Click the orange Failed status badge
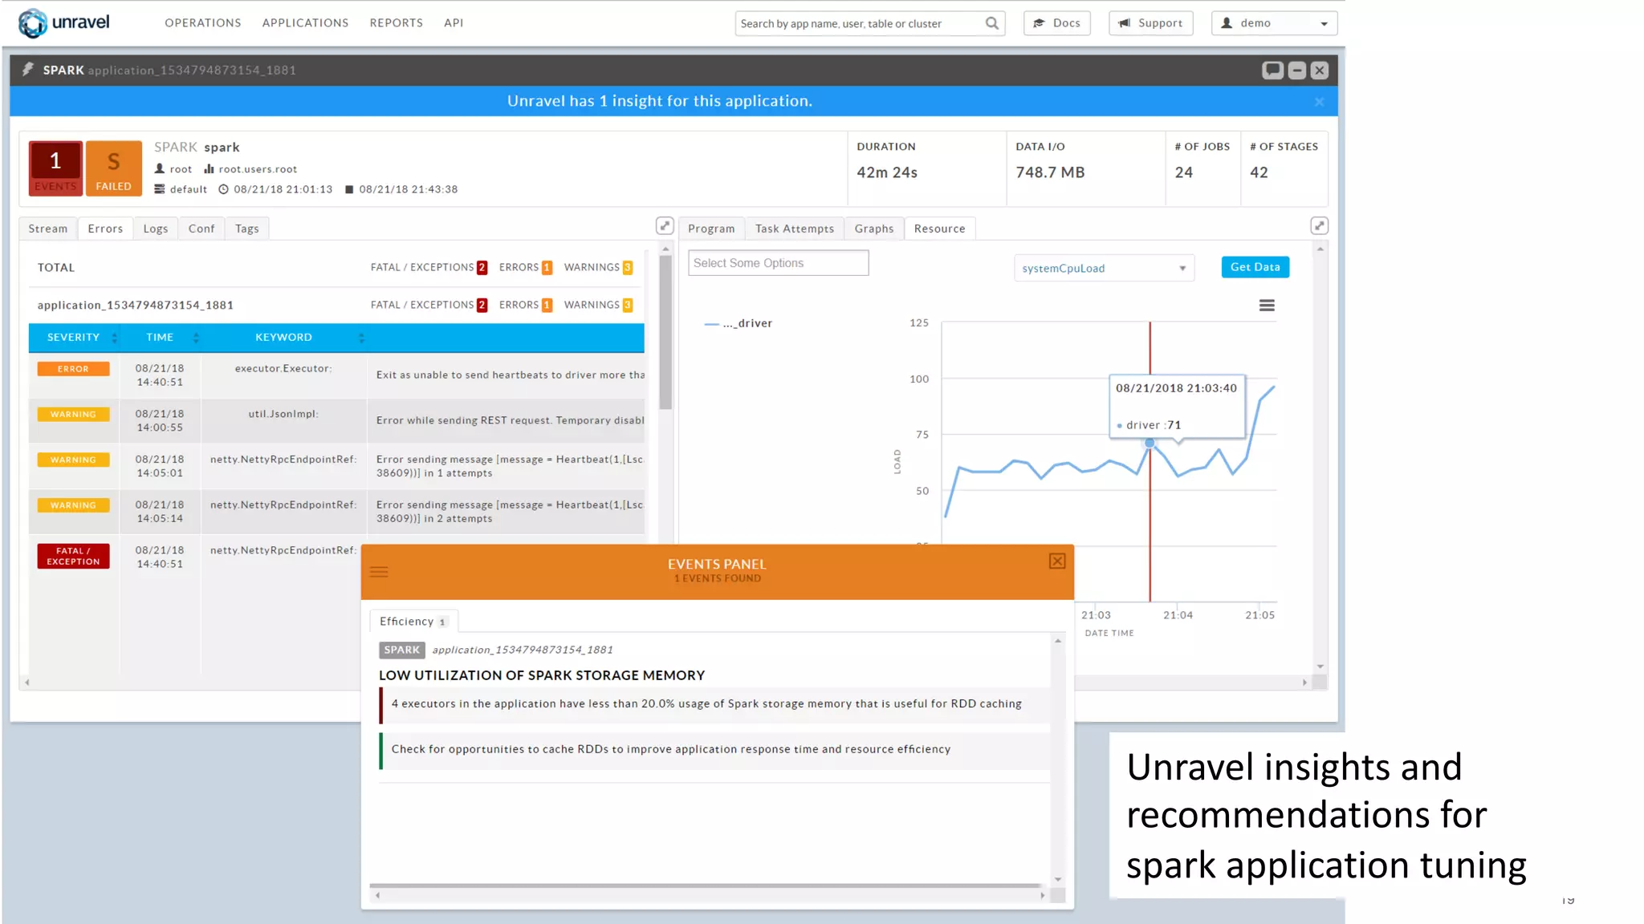Image resolution: width=1644 pixels, height=924 pixels. point(114,168)
